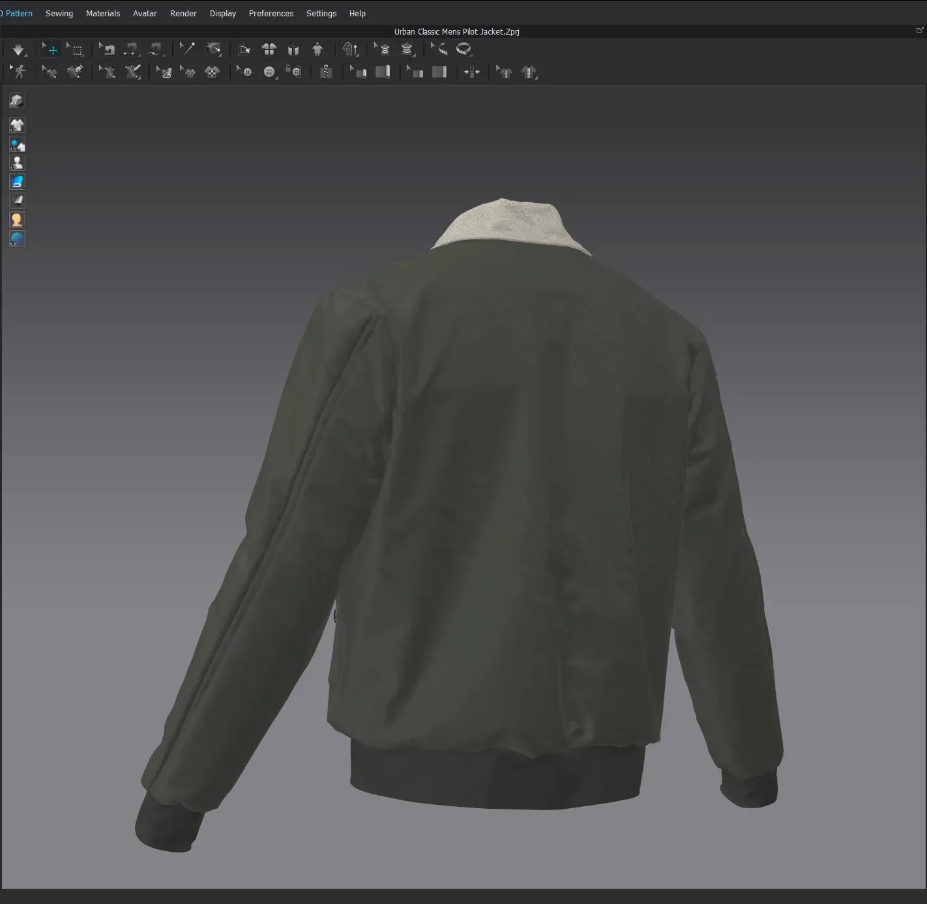Toggle avatar visibility eye icon
Screen dimensions: 927x904
pyautogui.click(x=17, y=163)
